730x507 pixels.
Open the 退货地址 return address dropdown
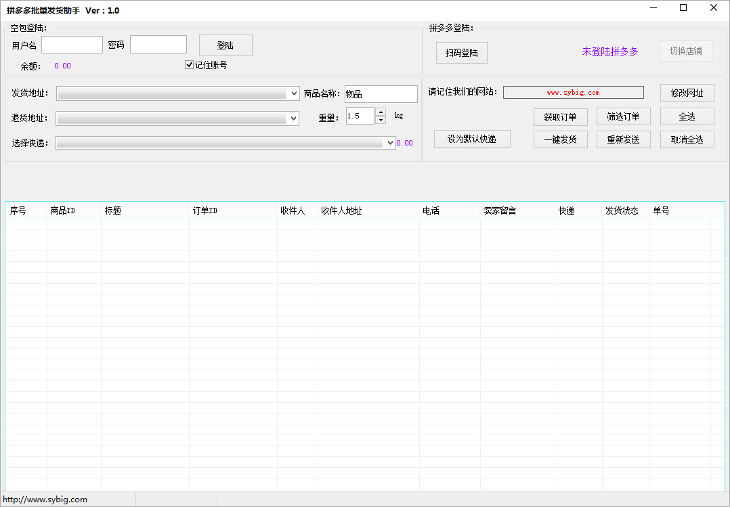tap(294, 118)
